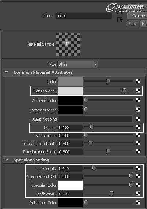Viewport: 147px width, 209px height.
Task: Click the Color slider handle
Action: [x=108, y=81]
